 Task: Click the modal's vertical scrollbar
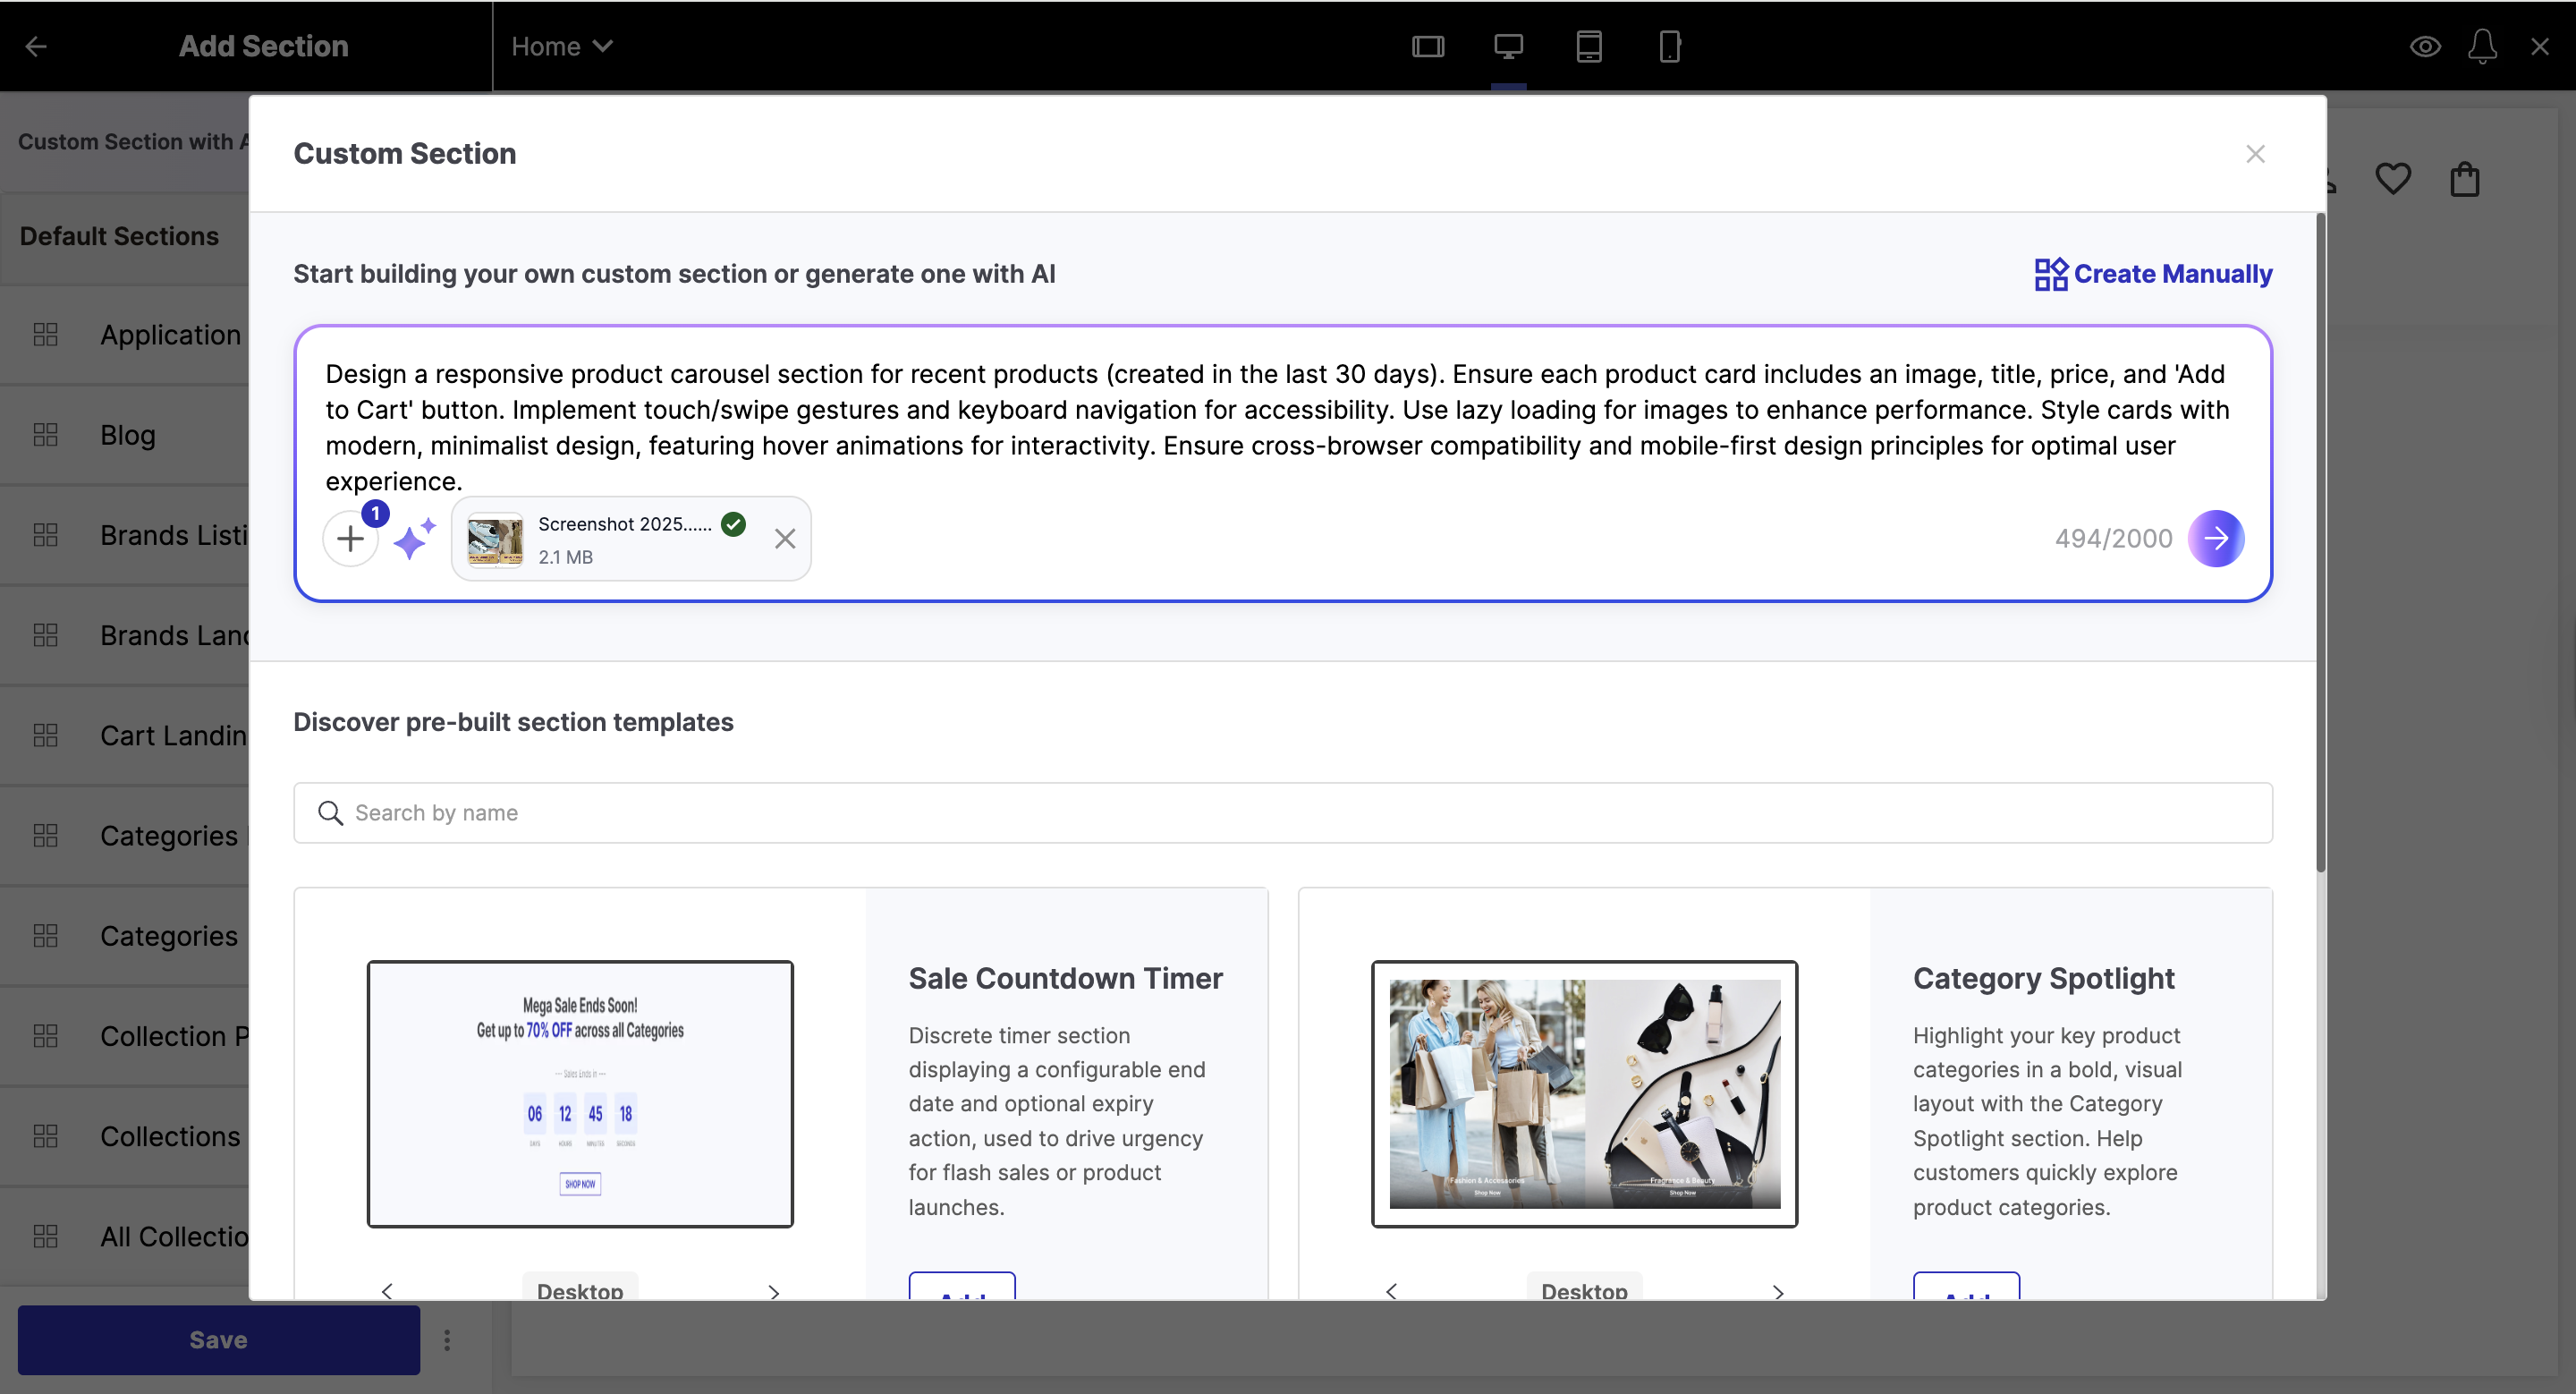tap(2320, 540)
